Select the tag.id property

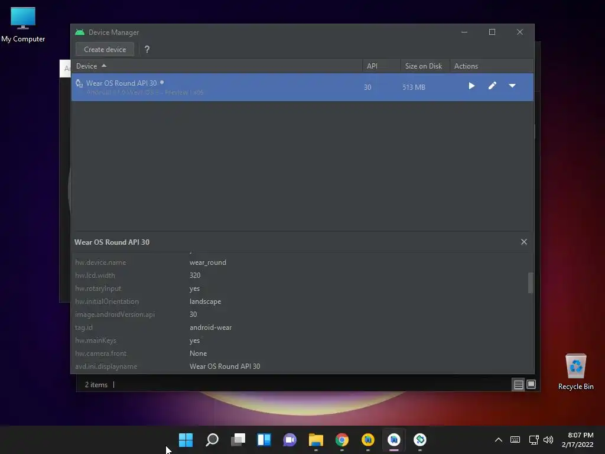coord(84,327)
